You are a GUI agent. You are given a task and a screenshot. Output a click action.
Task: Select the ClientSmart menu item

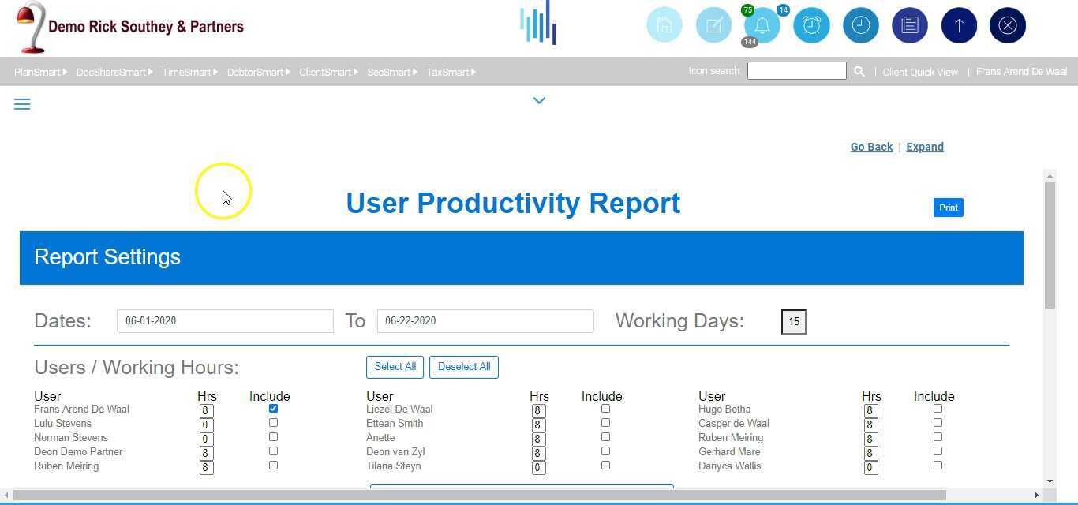point(327,72)
